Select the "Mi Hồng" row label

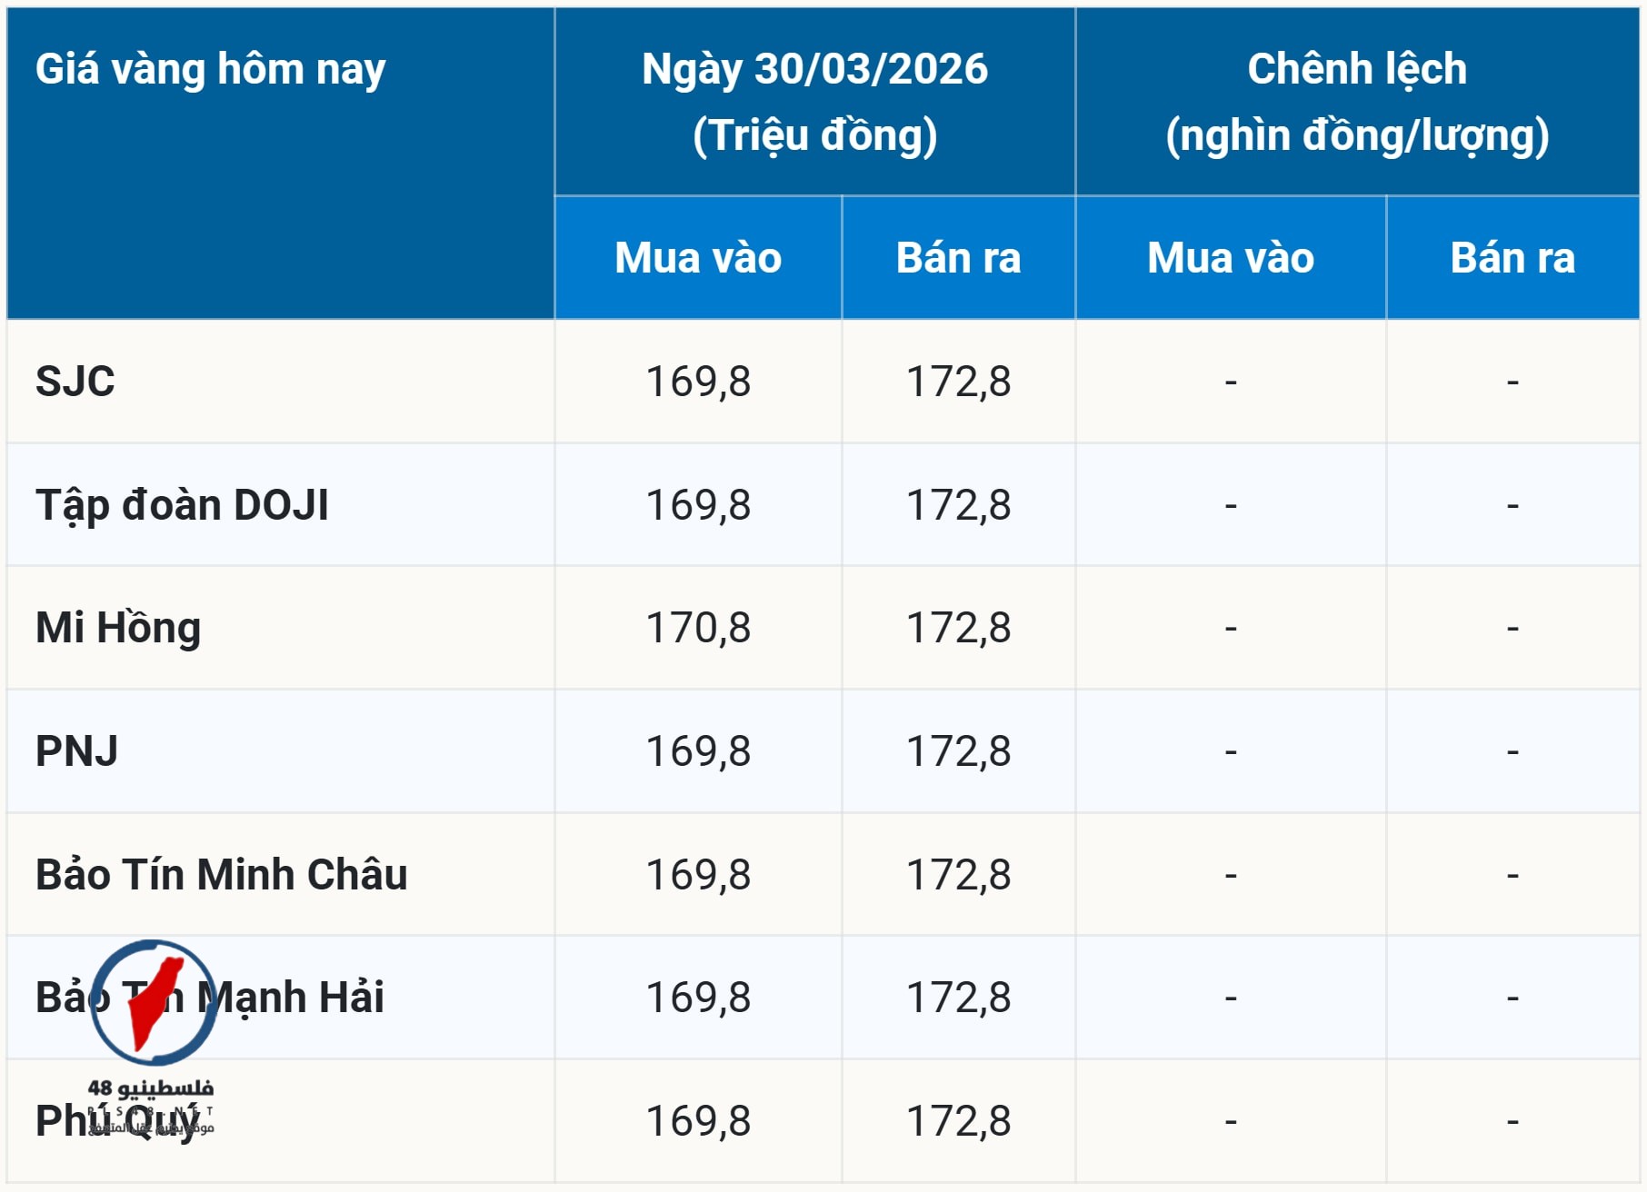tap(118, 628)
